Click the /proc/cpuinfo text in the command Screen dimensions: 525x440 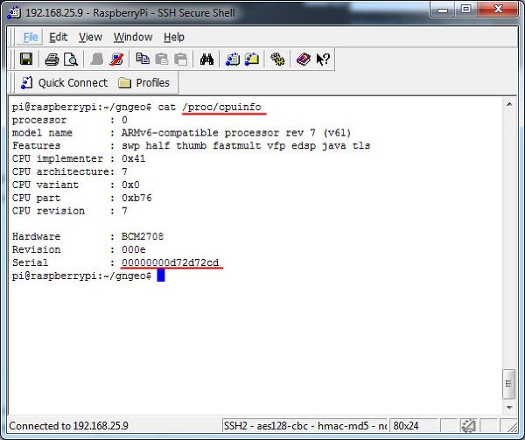point(221,107)
